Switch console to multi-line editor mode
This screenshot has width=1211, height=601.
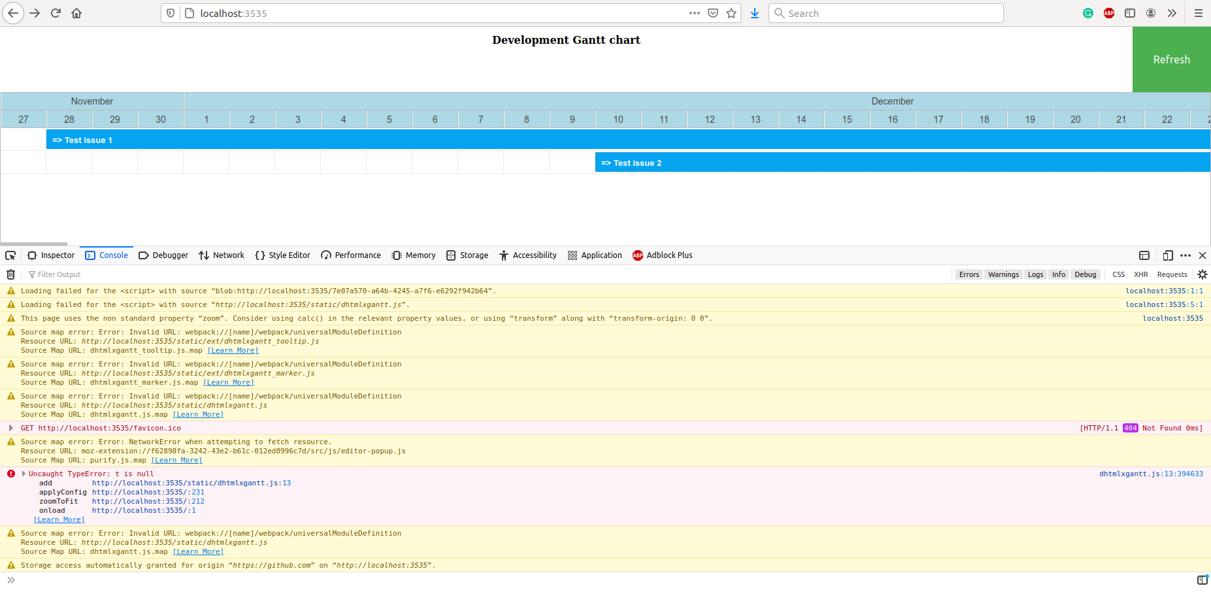point(1203,580)
